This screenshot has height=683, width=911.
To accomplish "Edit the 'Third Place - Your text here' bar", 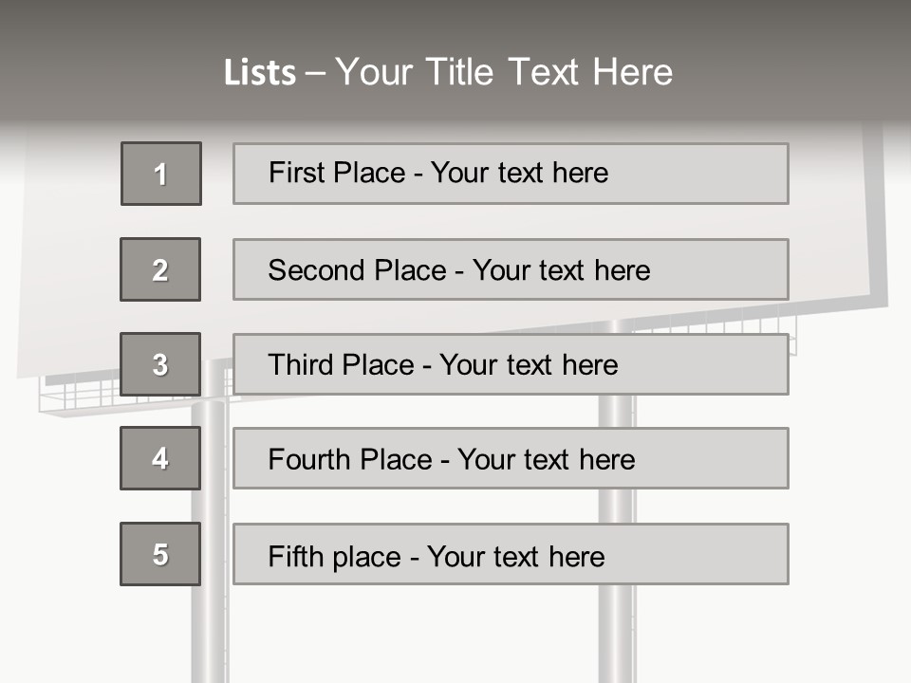I will pyautogui.click(x=511, y=364).
